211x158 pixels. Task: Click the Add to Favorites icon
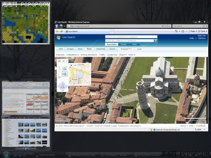(x=62, y=31)
